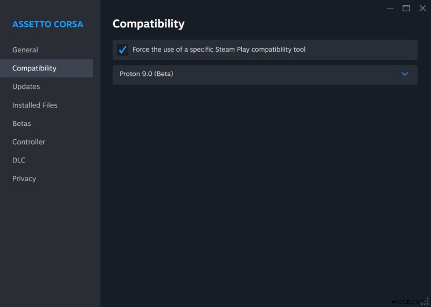This screenshot has height=307, width=431.
Task: Uncheck Force the use of Steam Play tool
Action: [122, 50]
